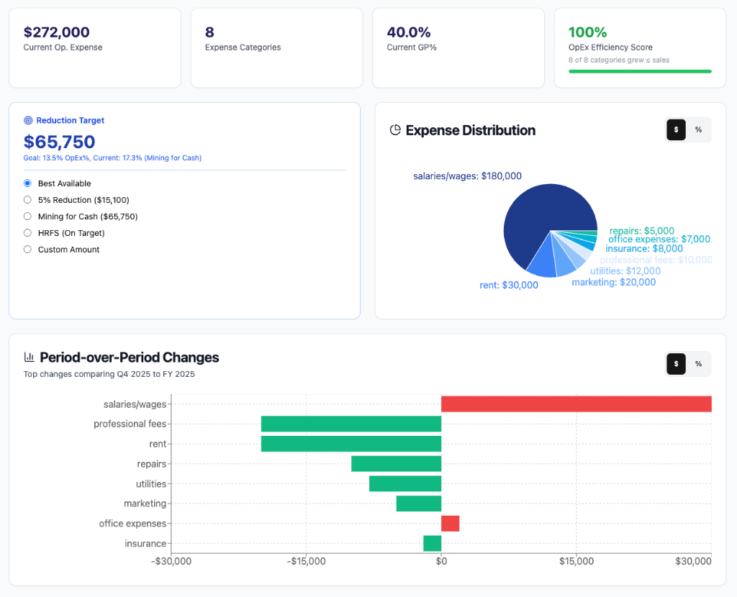Click the green repairs change bar
The height and width of the screenshot is (597, 737).
397,464
